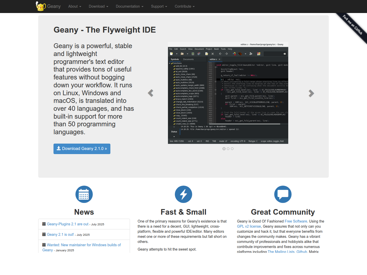Expand the Contribute dropdown menu
The image size is (367, 275).
click(185, 6)
